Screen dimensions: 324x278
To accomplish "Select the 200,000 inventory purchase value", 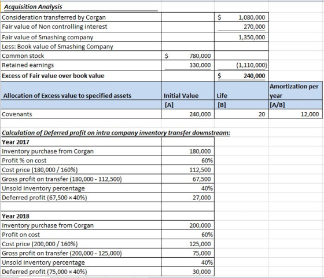I will tap(200, 225).
